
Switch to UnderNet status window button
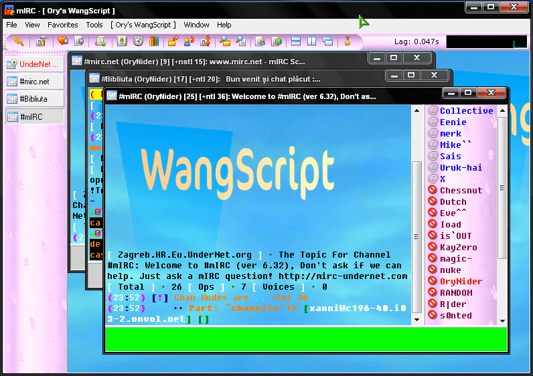[x=35, y=64]
